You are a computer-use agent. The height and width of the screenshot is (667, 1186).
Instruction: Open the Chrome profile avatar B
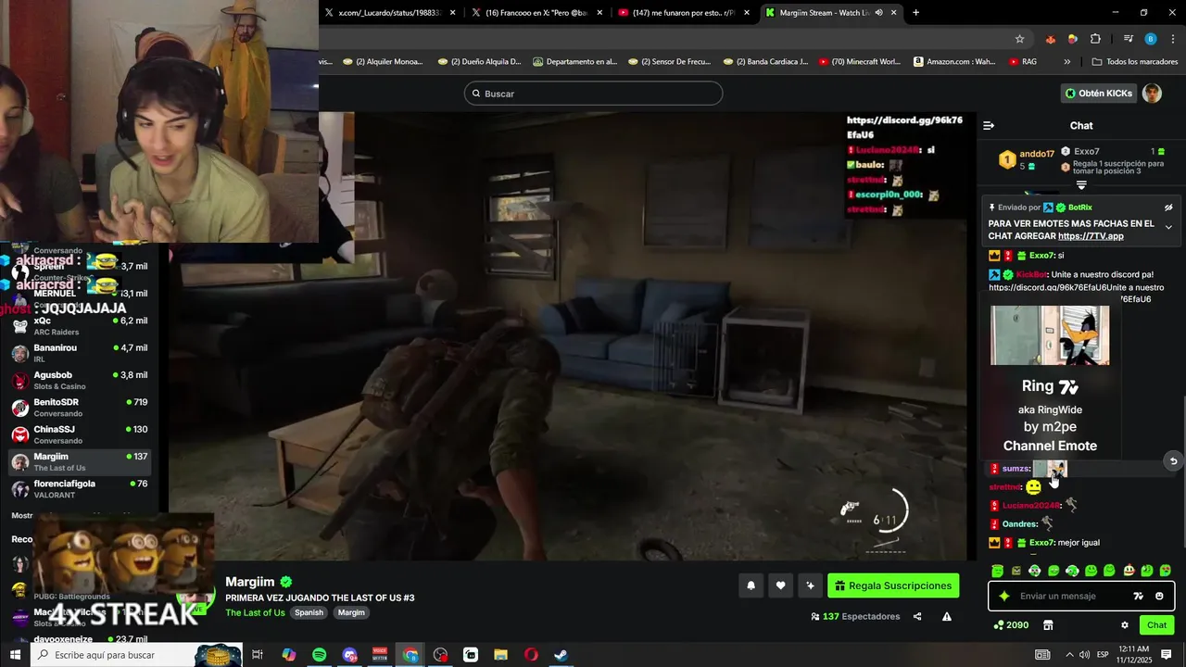click(x=1151, y=39)
